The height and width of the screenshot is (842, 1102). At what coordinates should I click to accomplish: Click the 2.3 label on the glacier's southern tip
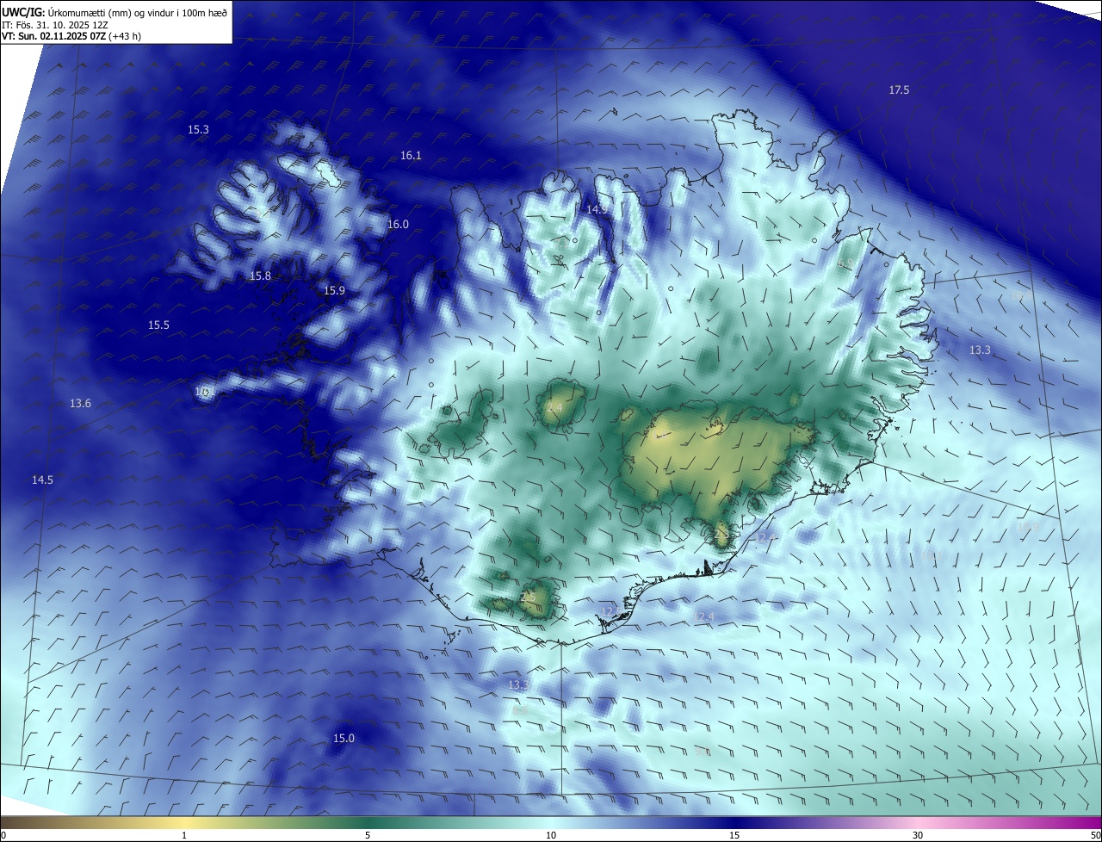pyautogui.click(x=721, y=535)
